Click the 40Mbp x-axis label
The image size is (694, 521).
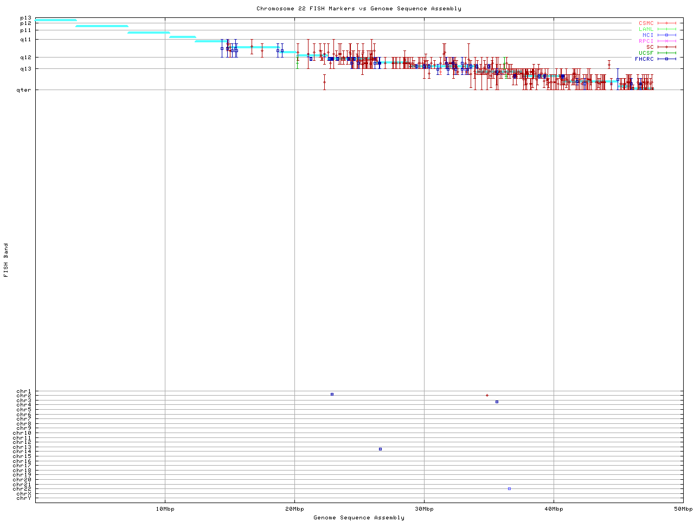tap(554, 509)
